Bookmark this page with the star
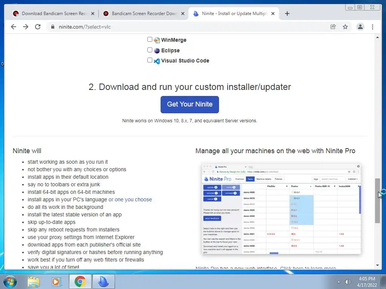This screenshot has height=289, width=386. (345, 27)
